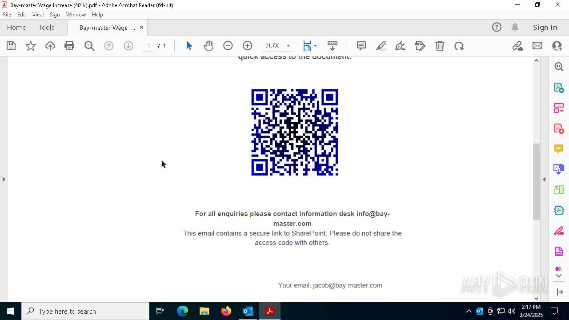The image size is (569, 320).
Task: Enable scrolling mode toolbar icon
Action: pyautogui.click(x=333, y=46)
